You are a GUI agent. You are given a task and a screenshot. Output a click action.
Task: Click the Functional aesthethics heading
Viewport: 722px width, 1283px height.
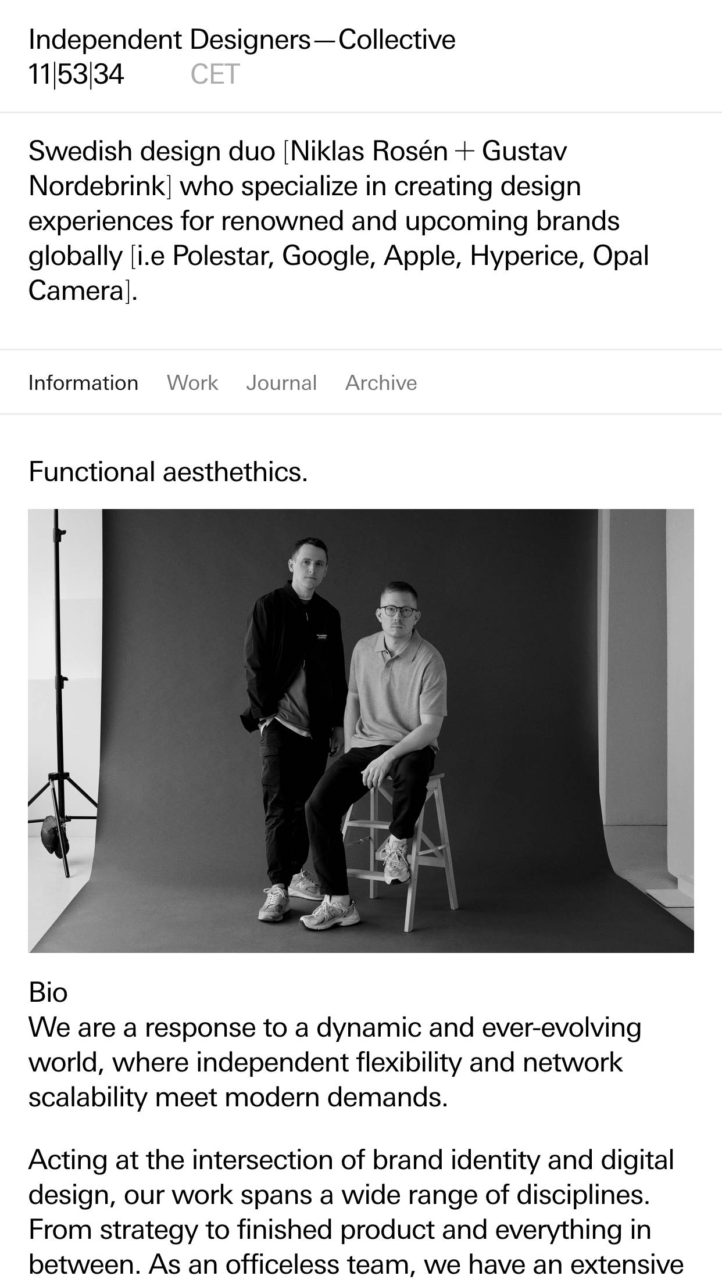point(168,472)
